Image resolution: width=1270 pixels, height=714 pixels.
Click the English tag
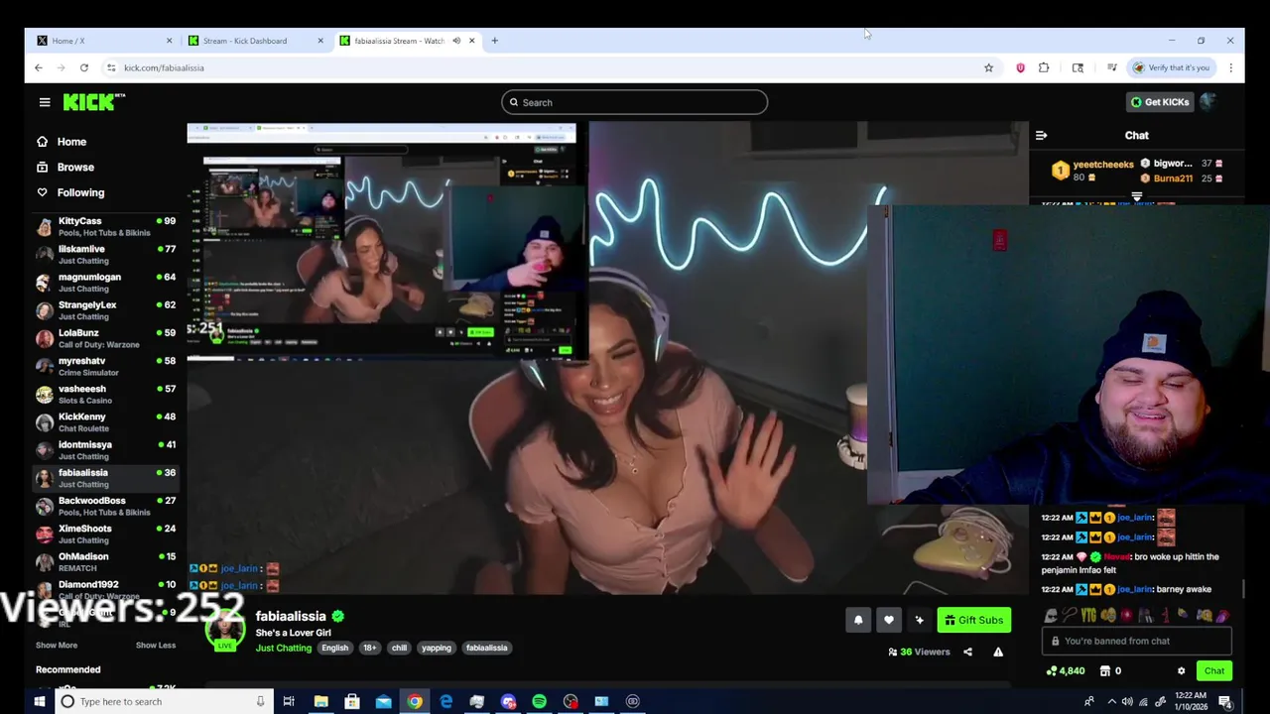tap(335, 648)
